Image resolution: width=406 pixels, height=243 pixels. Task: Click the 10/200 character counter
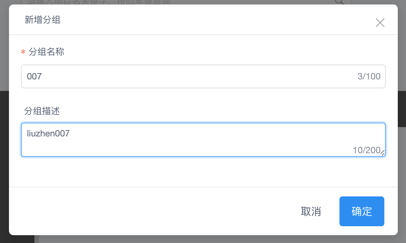(366, 150)
